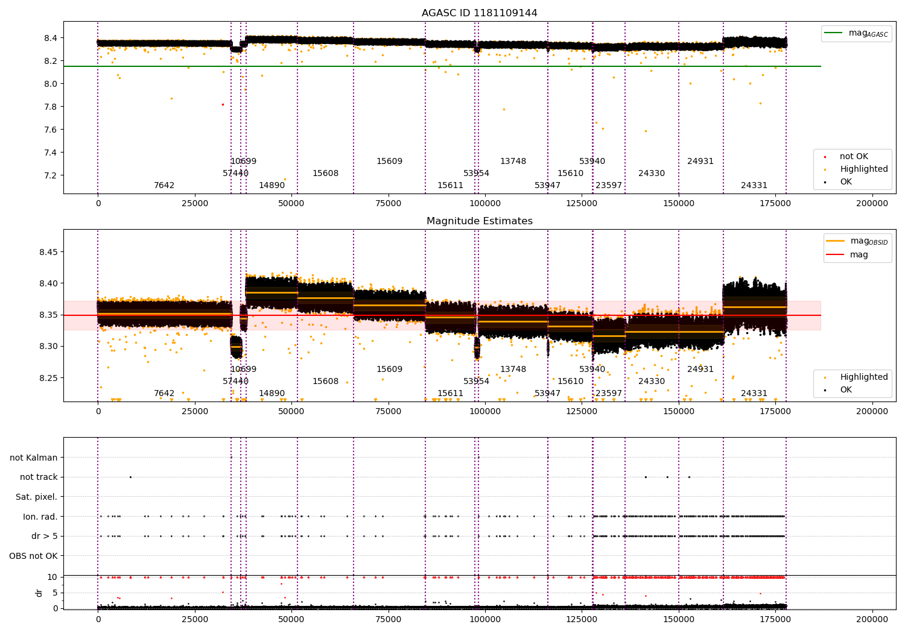Click the 7.2 y-axis tick label
Viewport: 905px width, 633px height.
pos(51,175)
